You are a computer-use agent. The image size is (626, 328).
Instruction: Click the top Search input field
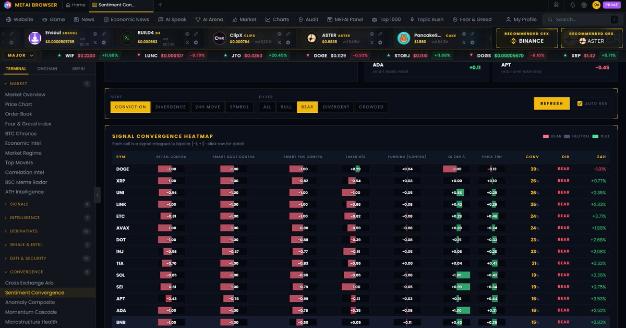click(x=582, y=19)
